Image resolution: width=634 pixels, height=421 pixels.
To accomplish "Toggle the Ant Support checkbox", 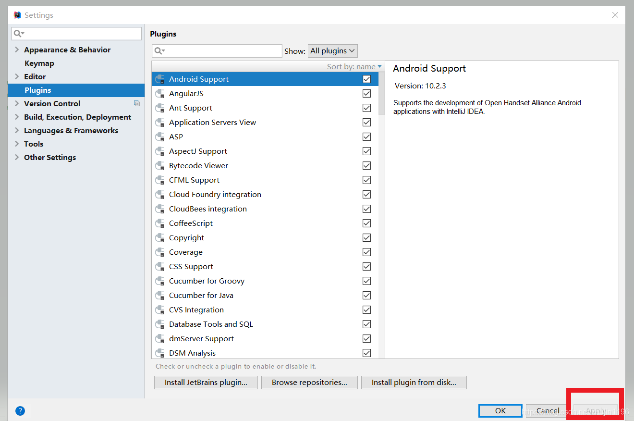I will (x=367, y=108).
